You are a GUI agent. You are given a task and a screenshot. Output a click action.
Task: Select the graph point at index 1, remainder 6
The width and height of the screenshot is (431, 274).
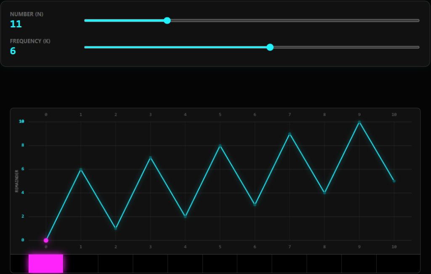pos(81,169)
